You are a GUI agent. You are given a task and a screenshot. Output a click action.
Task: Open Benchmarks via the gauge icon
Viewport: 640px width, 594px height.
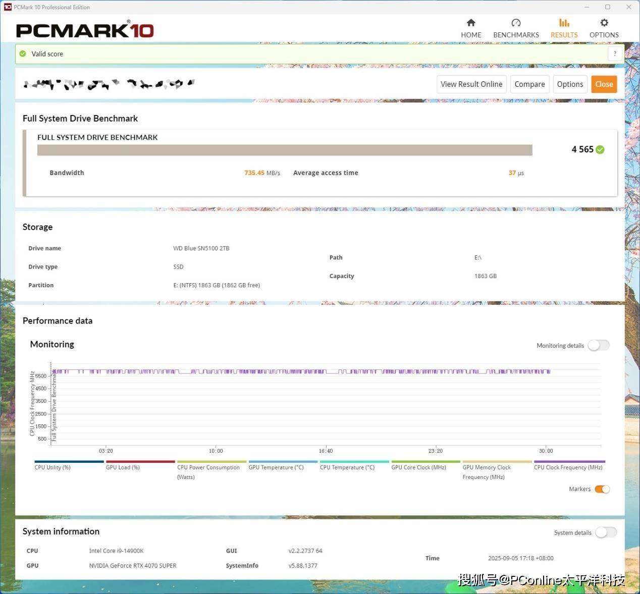pyautogui.click(x=516, y=23)
